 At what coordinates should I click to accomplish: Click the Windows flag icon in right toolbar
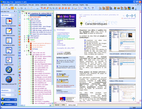coord(115,8)
